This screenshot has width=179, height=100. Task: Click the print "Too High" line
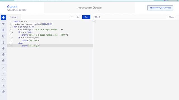pyautogui.click(x=30, y=46)
